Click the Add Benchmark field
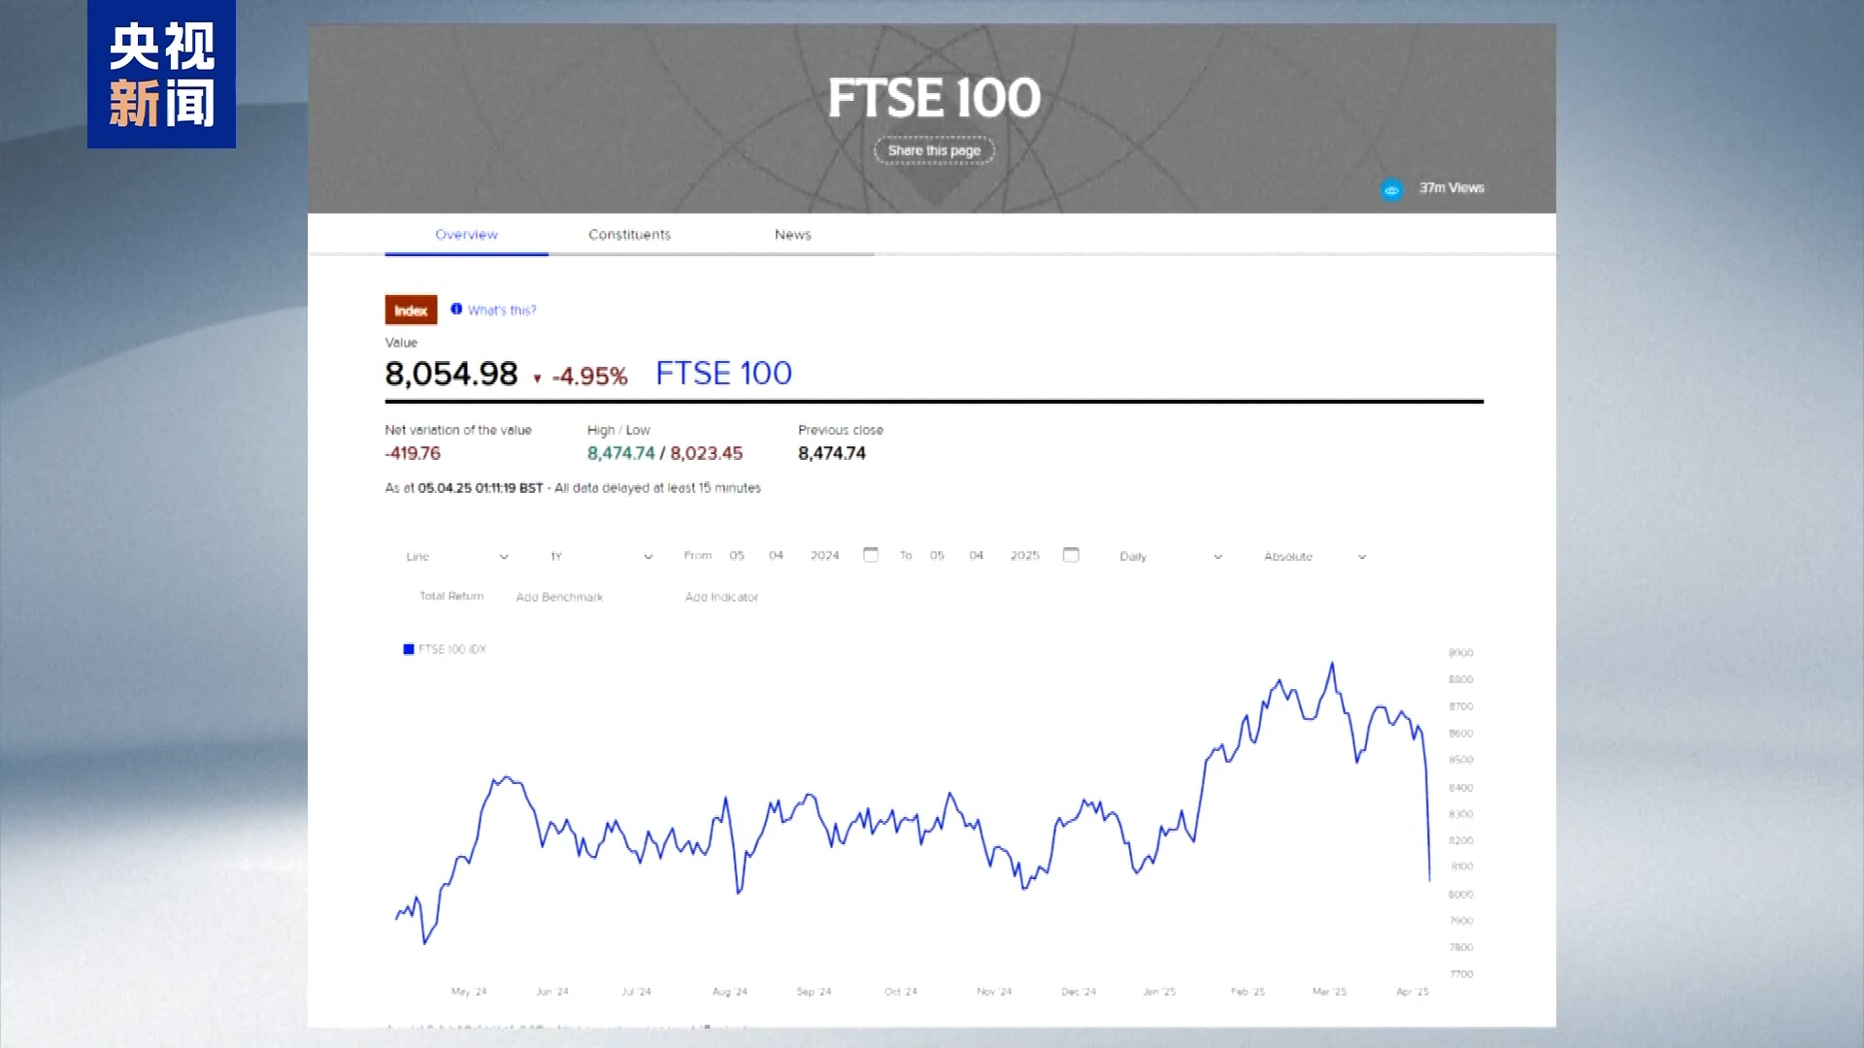 [559, 597]
